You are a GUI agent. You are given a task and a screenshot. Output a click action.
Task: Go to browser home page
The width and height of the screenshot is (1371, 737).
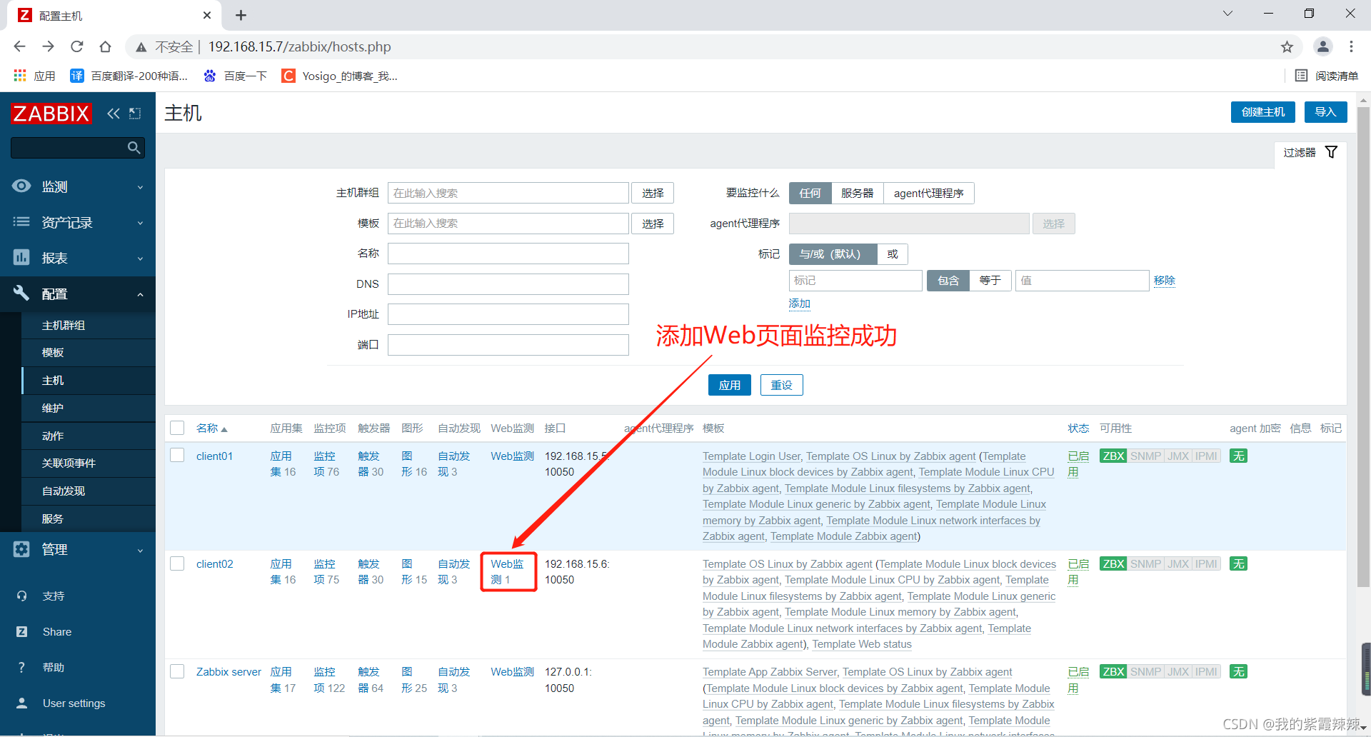[x=105, y=46]
